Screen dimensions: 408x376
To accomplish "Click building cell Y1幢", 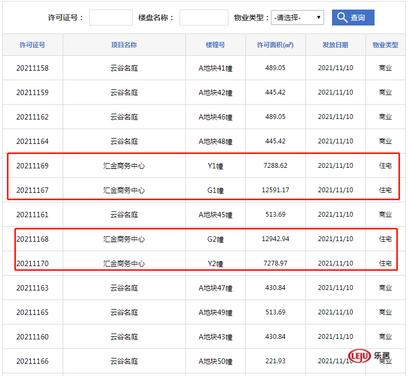I will coord(216,166).
